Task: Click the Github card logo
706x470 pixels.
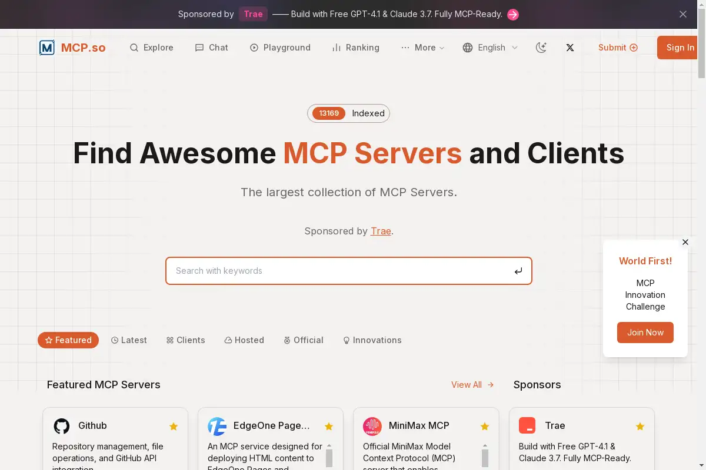Action: tap(62, 426)
